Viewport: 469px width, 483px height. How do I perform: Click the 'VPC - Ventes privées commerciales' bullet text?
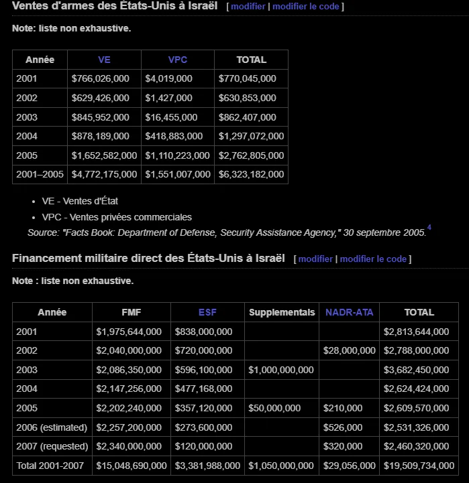[117, 217]
